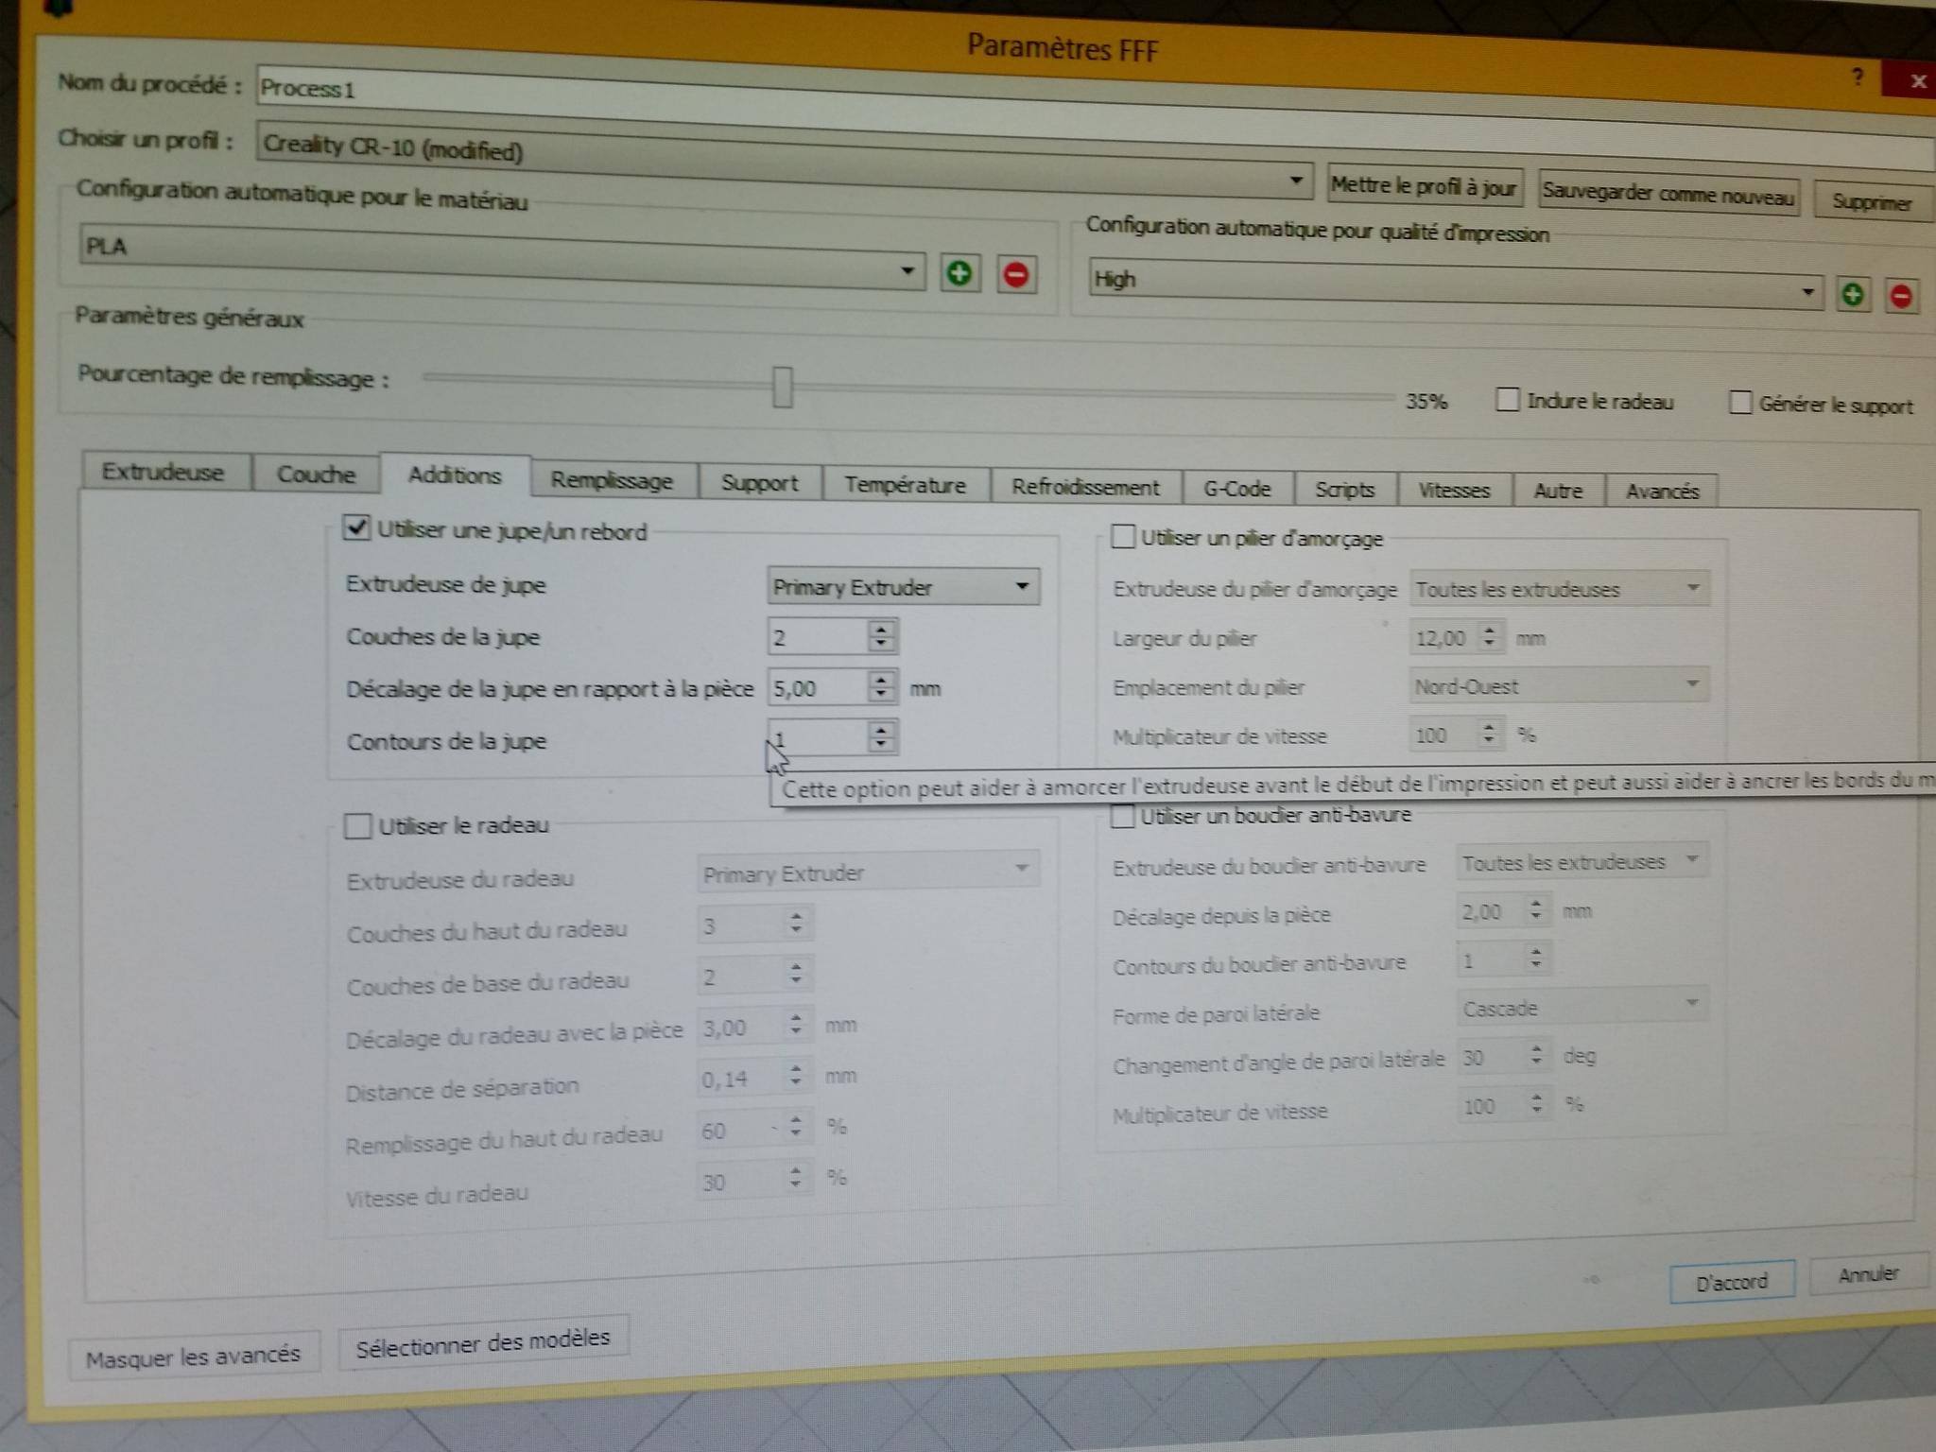Switch to the Température tab
Viewport: 1936px width, 1452px height.
tap(905, 484)
